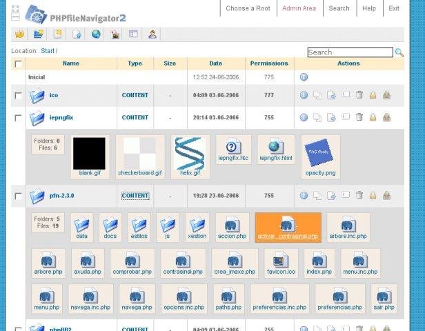Change permissions lock for pfn-2.3.0 folder
425x331 pixels.
pos(373,195)
